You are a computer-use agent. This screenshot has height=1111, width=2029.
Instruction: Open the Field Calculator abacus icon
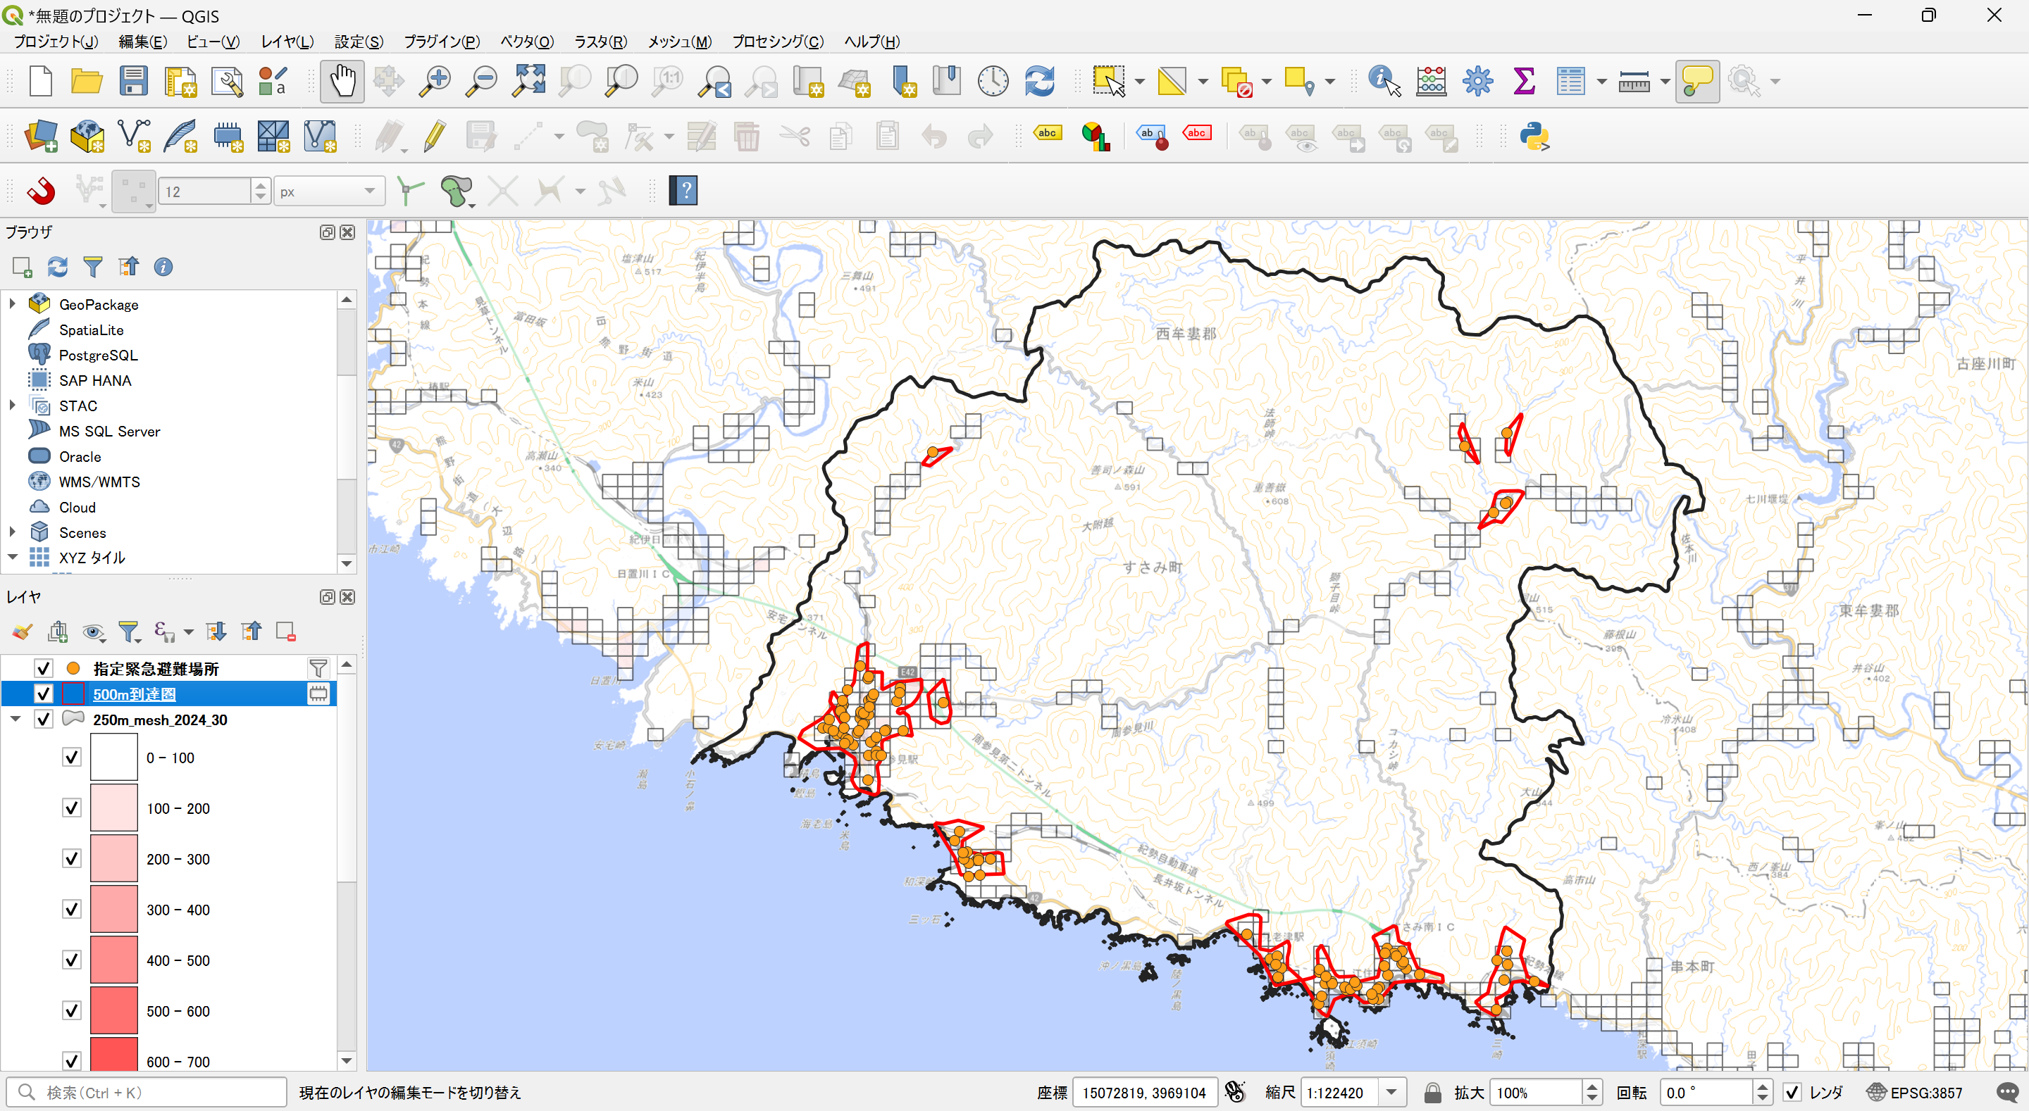coord(1430,81)
